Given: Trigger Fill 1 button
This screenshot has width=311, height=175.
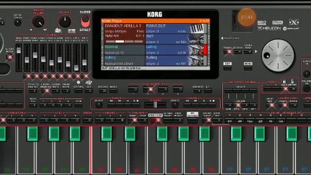Looking at the screenshot, I should tap(44, 120).
